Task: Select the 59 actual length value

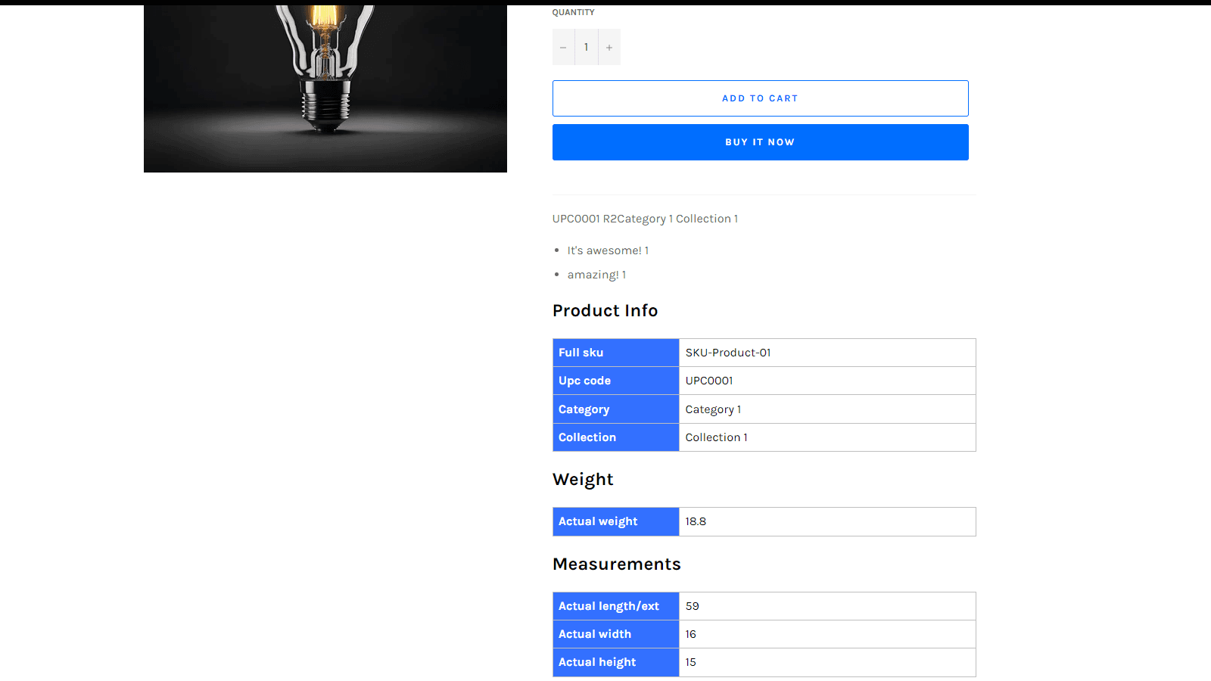Action: point(693,606)
